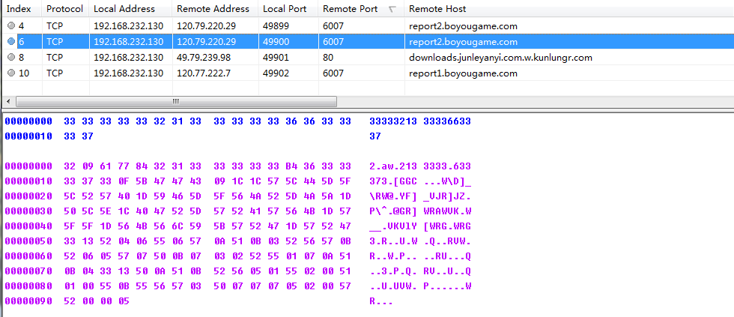The width and height of the screenshot is (734, 317).
Task: Click purple hex offset 00000070
Action: click(28, 271)
